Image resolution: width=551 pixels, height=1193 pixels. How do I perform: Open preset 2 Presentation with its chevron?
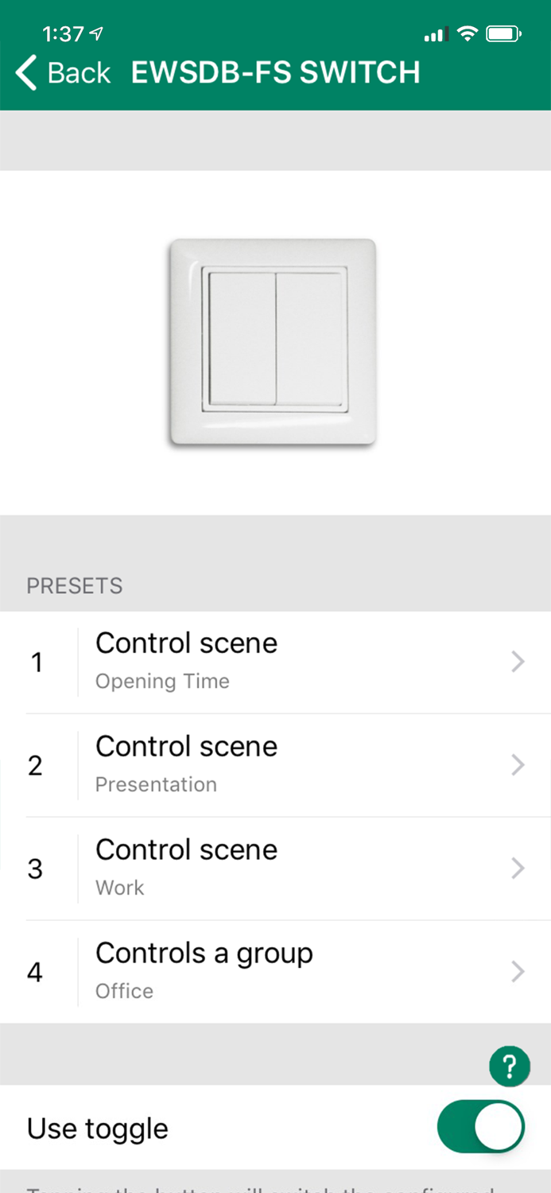(x=517, y=765)
